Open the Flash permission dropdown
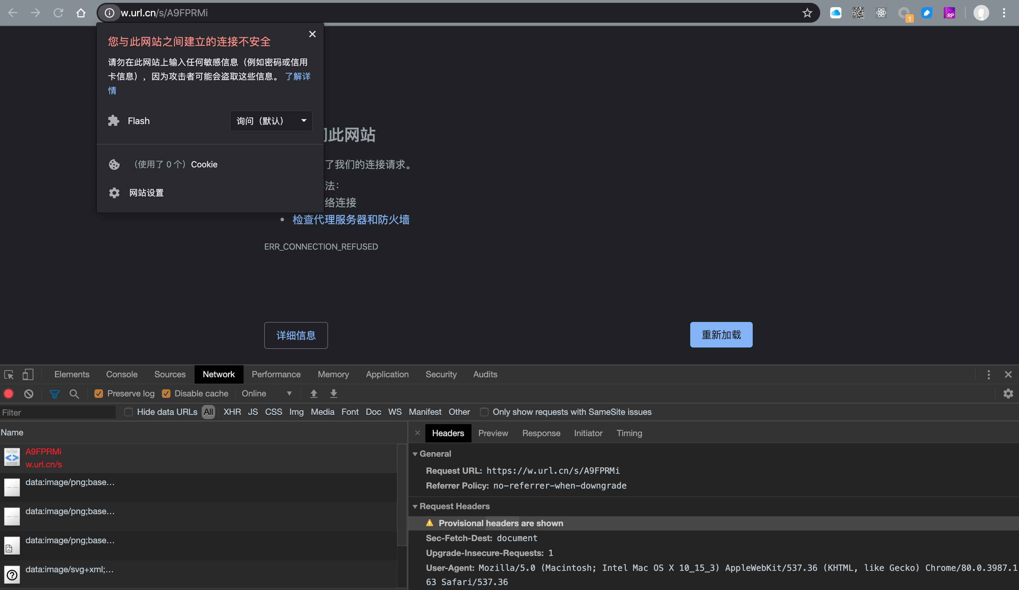The height and width of the screenshot is (590, 1019). click(271, 121)
